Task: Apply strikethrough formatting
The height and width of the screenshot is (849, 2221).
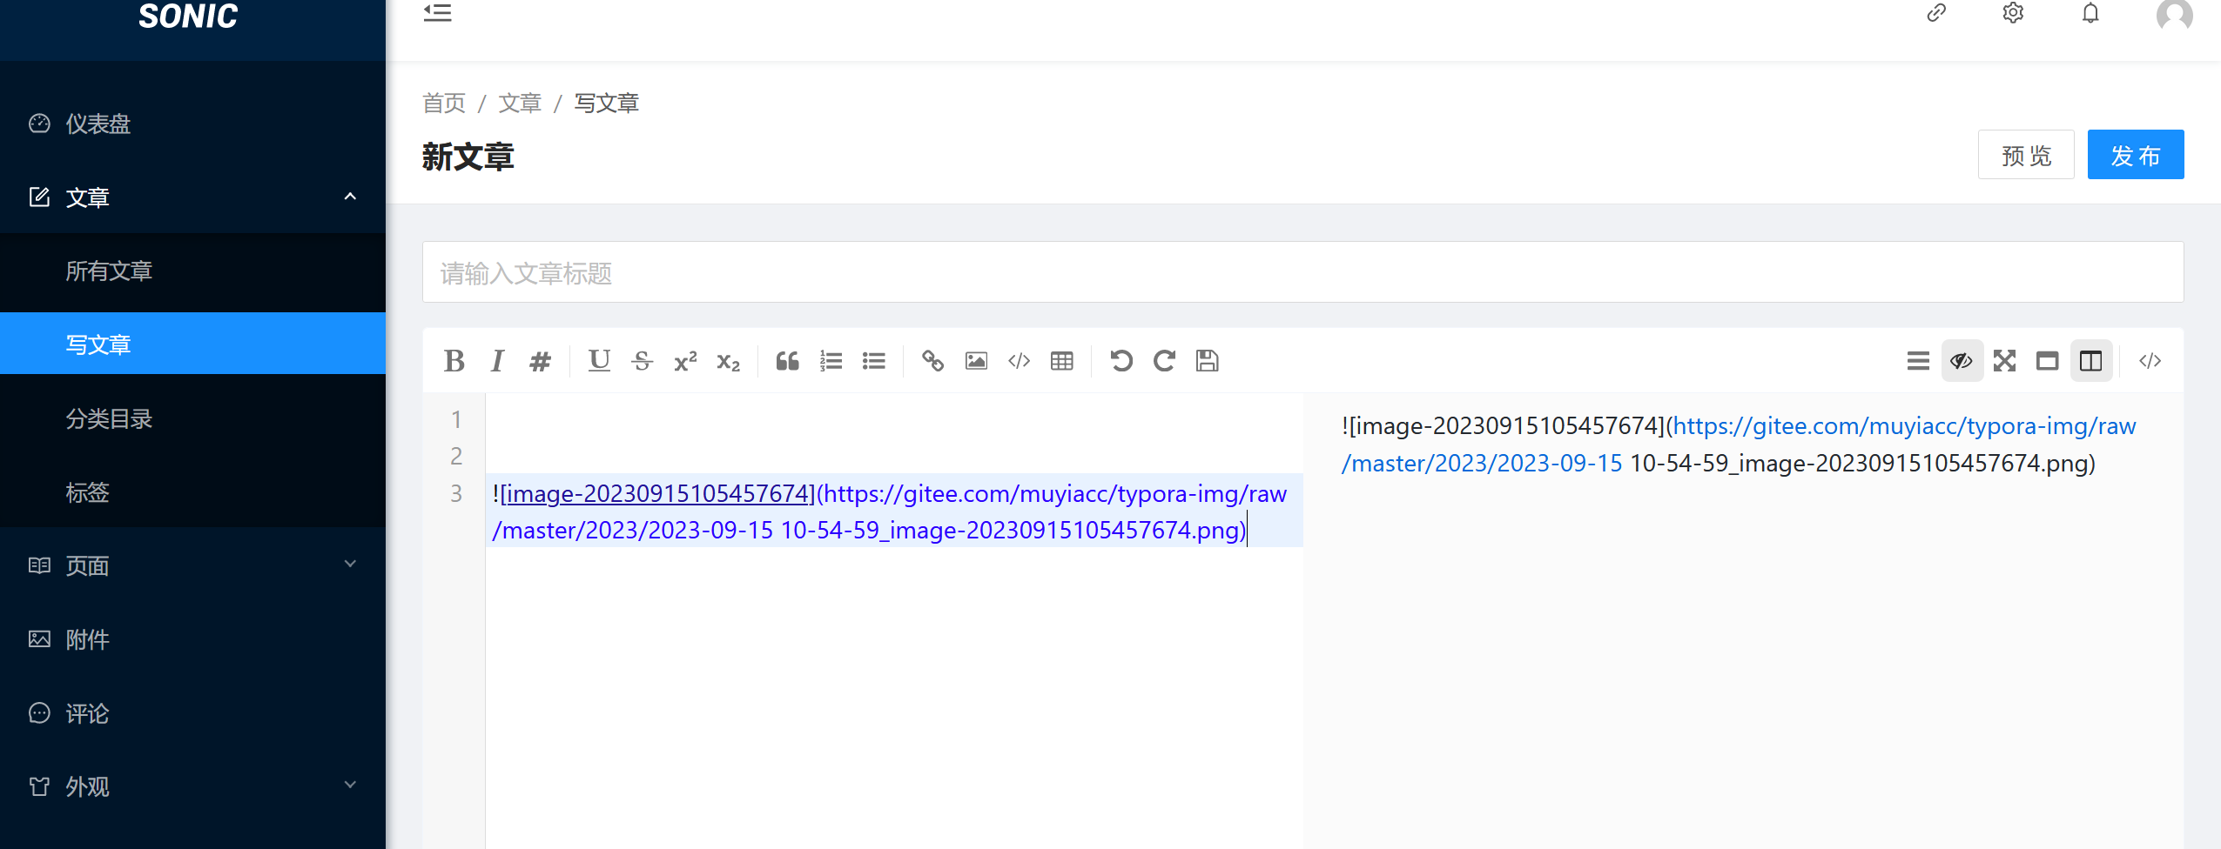Action: tap(642, 361)
